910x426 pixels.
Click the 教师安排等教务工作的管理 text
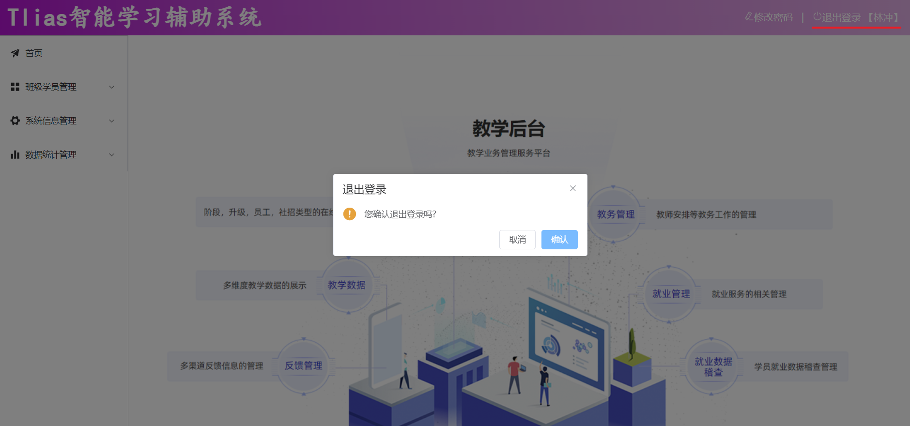coord(706,214)
